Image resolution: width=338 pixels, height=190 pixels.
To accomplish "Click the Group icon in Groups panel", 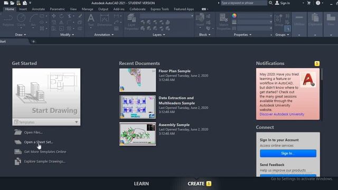I will coord(279,20).
